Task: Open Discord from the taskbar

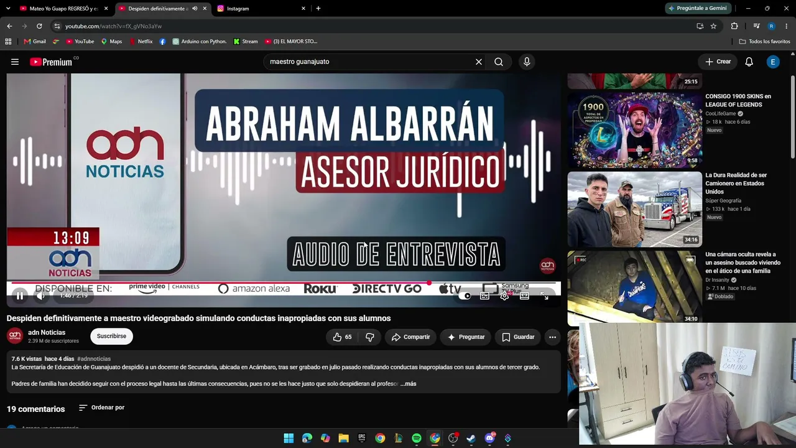Action: coord(489,438)
